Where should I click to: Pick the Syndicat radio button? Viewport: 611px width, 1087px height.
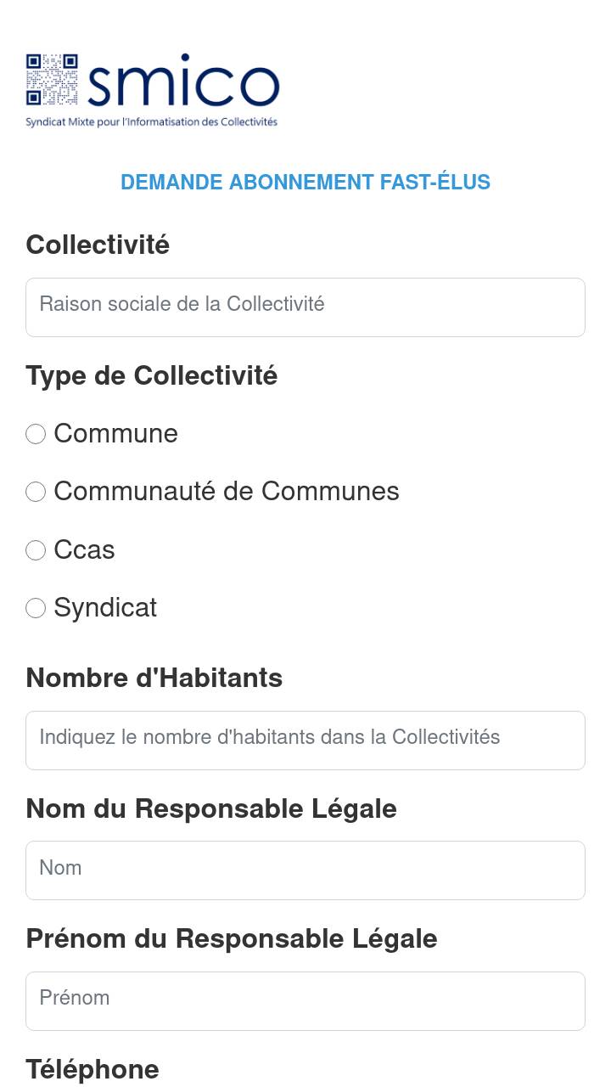coord(36,608)
